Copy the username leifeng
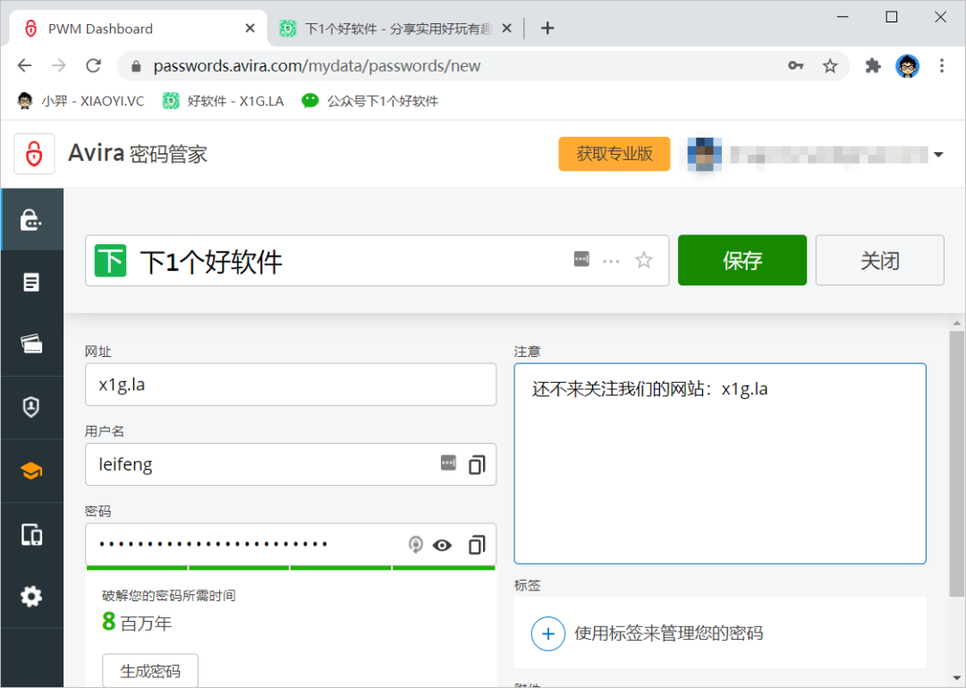Image resolution: width=966 pixels, height=688 pixels. pyautogui.click(x=477, y=464)
